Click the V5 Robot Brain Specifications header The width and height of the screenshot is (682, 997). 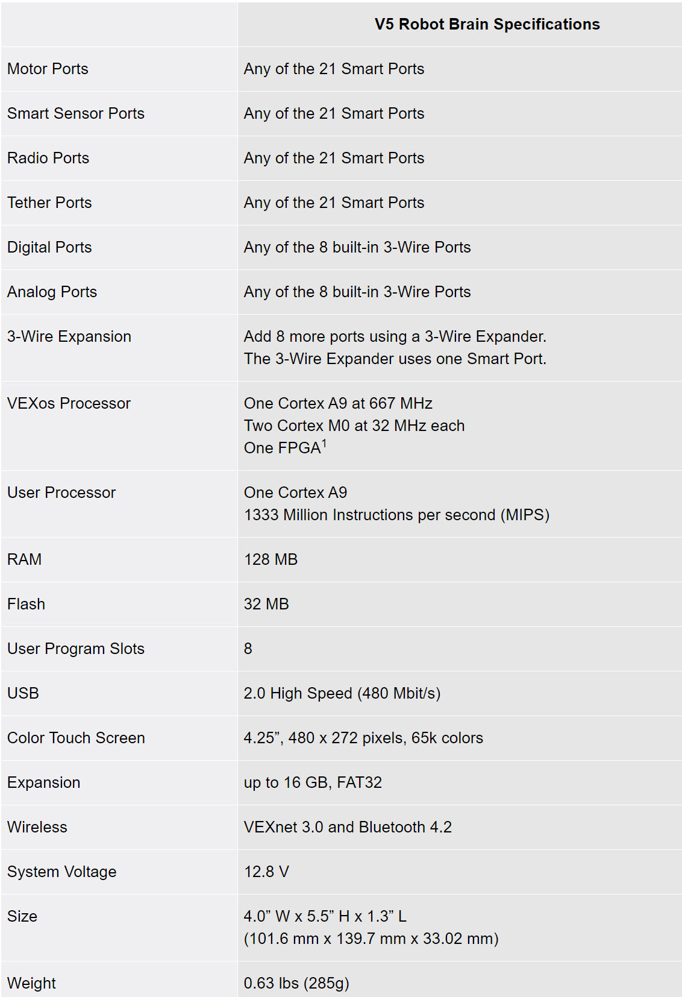point(487,24)
